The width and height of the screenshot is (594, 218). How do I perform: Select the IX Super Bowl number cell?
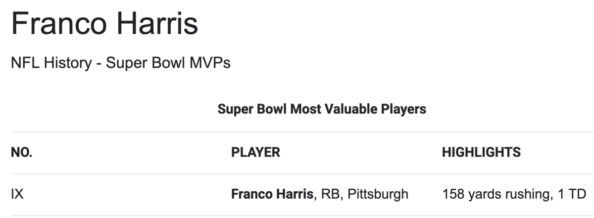(17, 194)
